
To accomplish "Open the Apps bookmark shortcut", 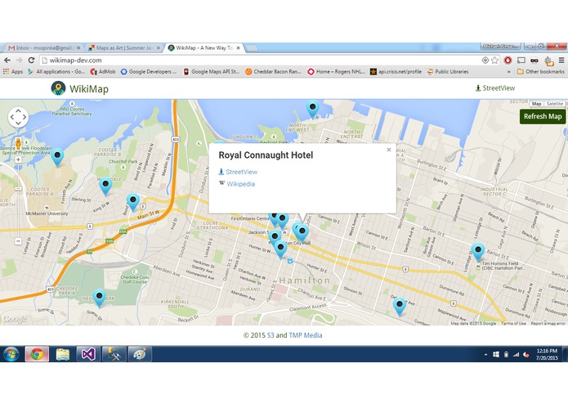I will tap(13, 72).
